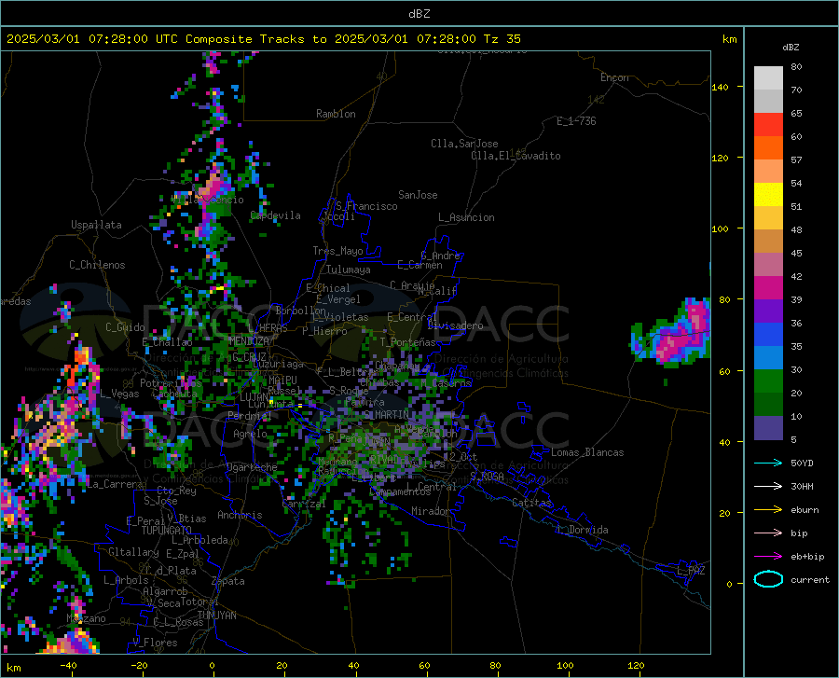Click the 'Tres_Mayo' map label
The width and height of the screenshot is (839, 678).
pos(337,251)
